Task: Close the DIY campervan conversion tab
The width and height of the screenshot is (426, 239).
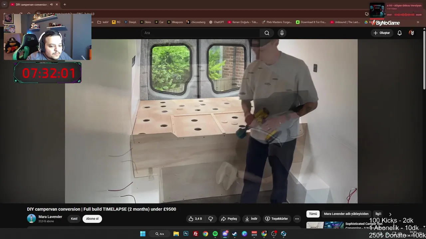Action: pyautogui.click(x=57, y=5)
